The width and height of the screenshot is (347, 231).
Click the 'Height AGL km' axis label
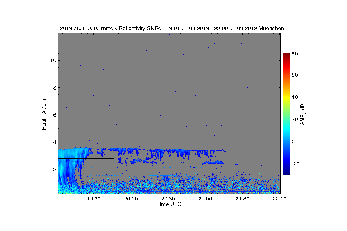click(44, 113)
